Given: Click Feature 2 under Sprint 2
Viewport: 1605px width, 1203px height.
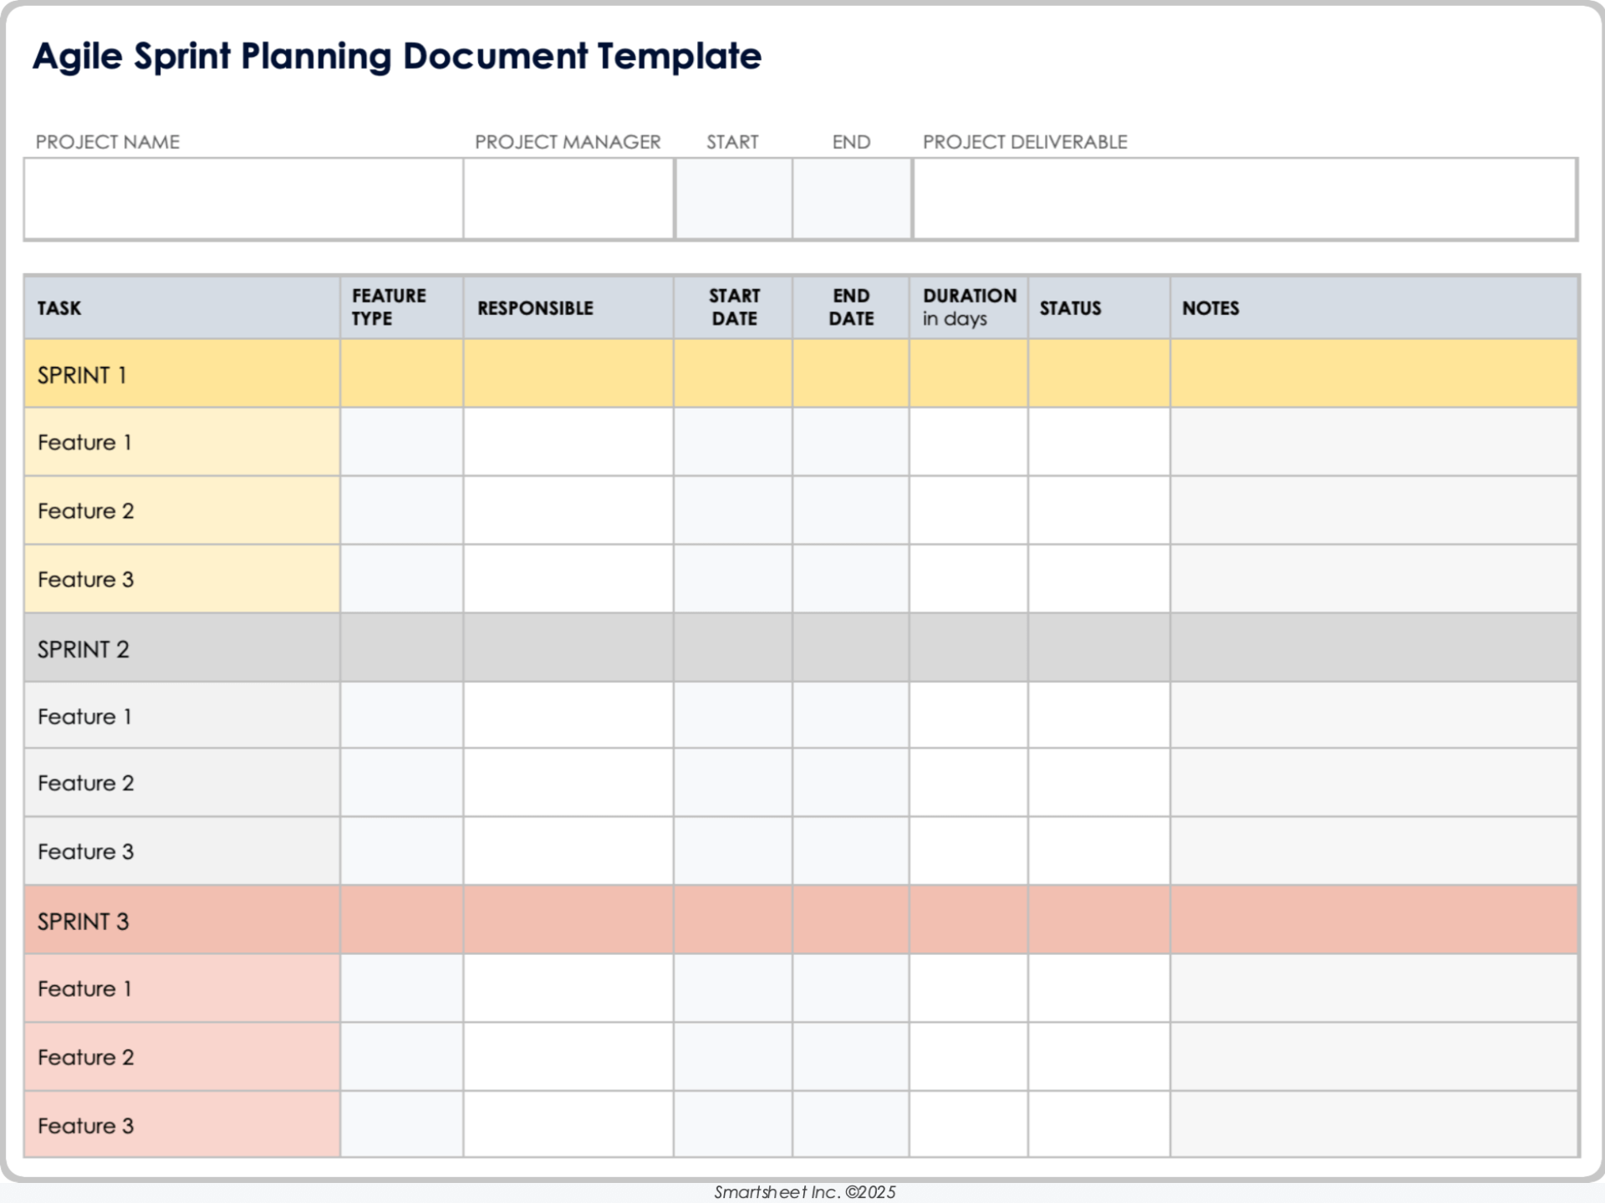Looking at the screenshot, I should pyautogui.click(x=85, y=784).
